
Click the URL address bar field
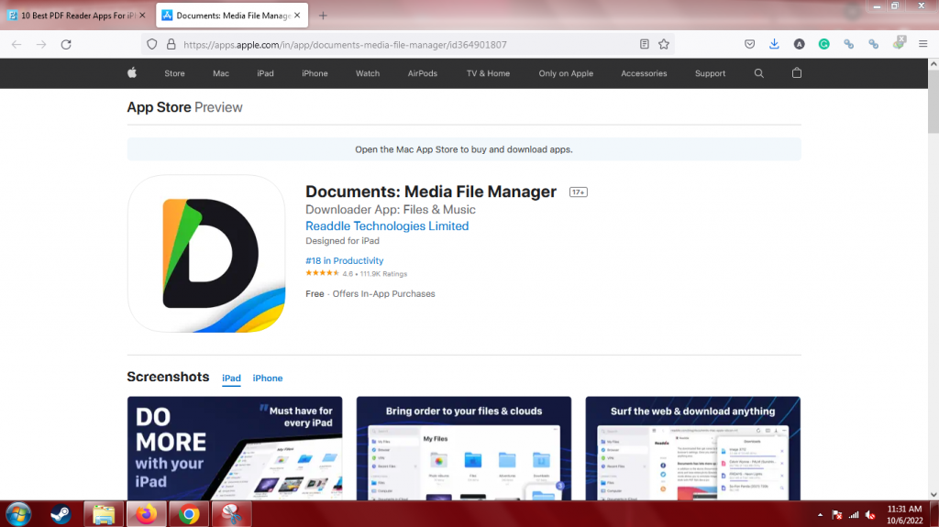coord(407,44)
